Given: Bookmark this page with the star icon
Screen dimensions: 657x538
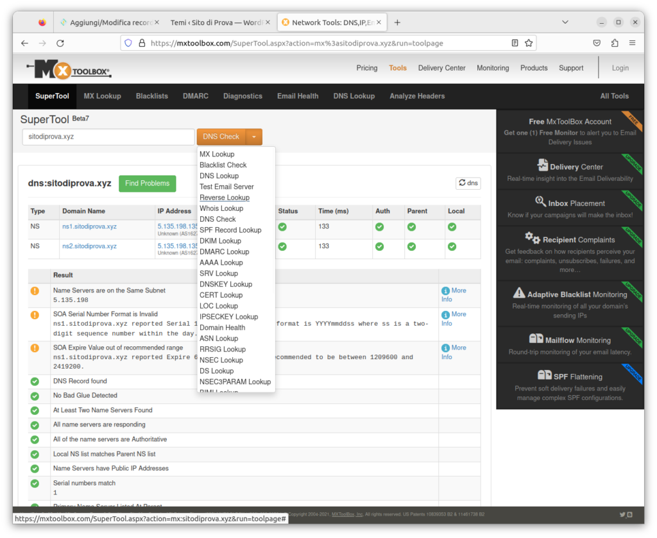Looking at the screenshot, I should [529, 43].
